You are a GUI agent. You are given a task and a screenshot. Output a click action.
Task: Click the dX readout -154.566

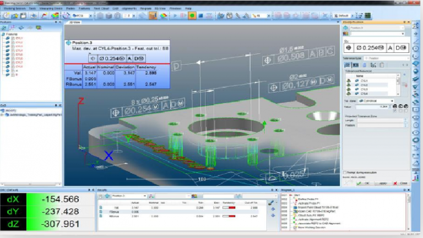click(61, 199)
